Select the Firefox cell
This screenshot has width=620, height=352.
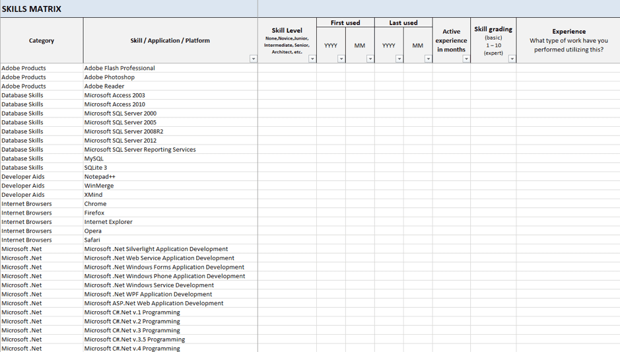pos(170,213)
